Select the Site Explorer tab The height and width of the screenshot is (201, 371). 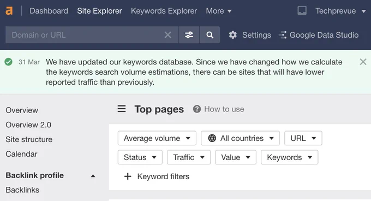pyautogui.click(x=99, y=11)
